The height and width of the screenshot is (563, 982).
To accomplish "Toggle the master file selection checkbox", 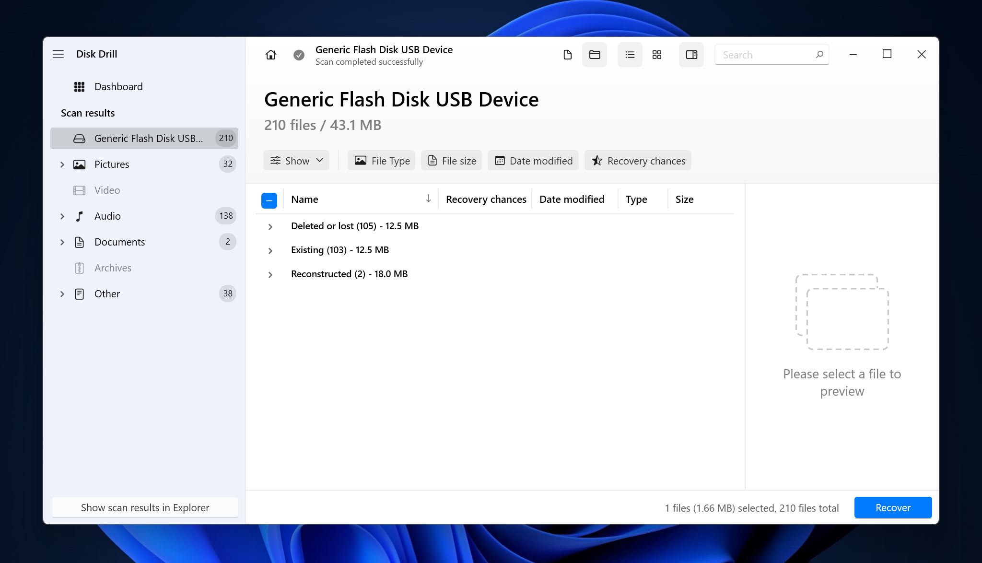I will [269, 198].
